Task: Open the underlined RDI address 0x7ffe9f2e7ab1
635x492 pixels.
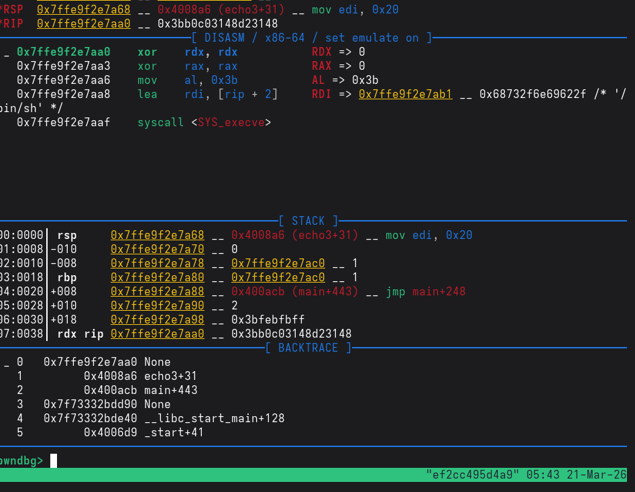Action: pos(405,94)
